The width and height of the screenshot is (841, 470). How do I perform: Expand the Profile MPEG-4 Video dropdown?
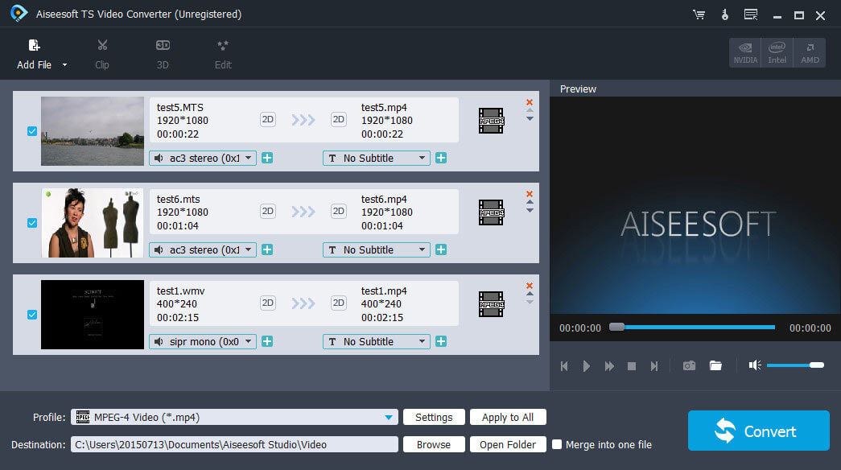[390, 417]
